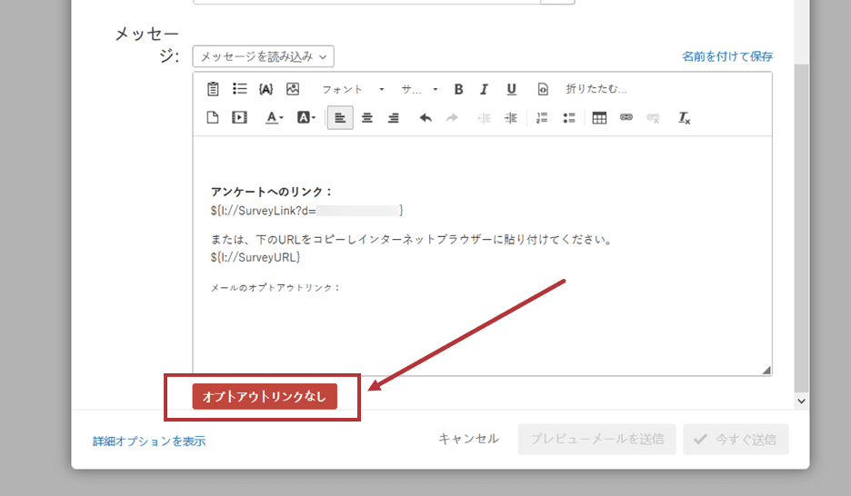Redo the last edit
851x496 pixels.
pos(452,117)
